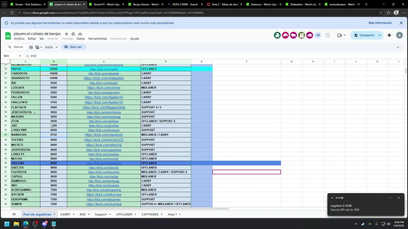Open the browser profile icon
The image size is (408, 229).
pos(396,13)
